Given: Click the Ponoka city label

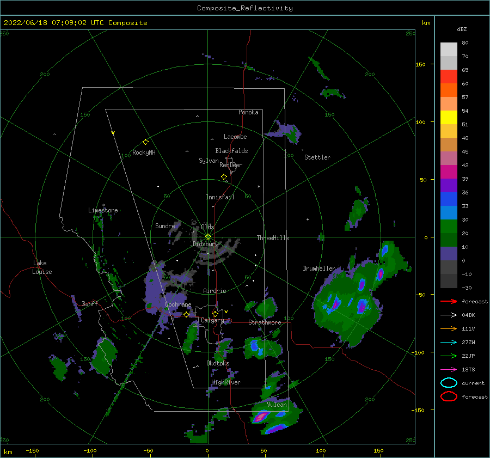Looking at the screenshot, I should click(x=248, y=112).
